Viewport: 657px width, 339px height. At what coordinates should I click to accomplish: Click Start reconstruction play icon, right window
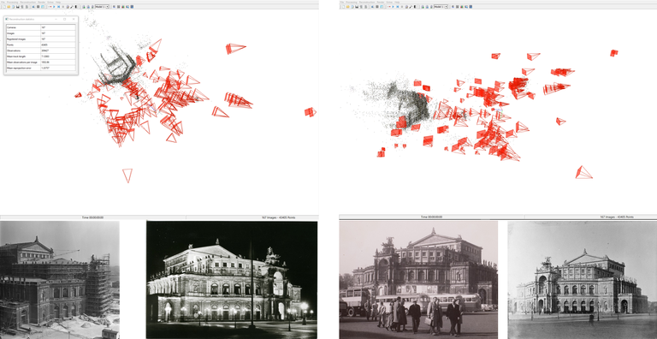click(x=393, y=7)
